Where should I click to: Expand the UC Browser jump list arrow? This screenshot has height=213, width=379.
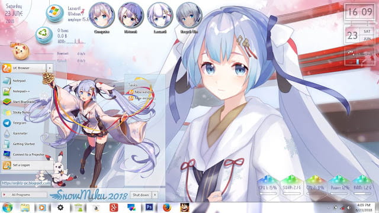coord(50,68)
